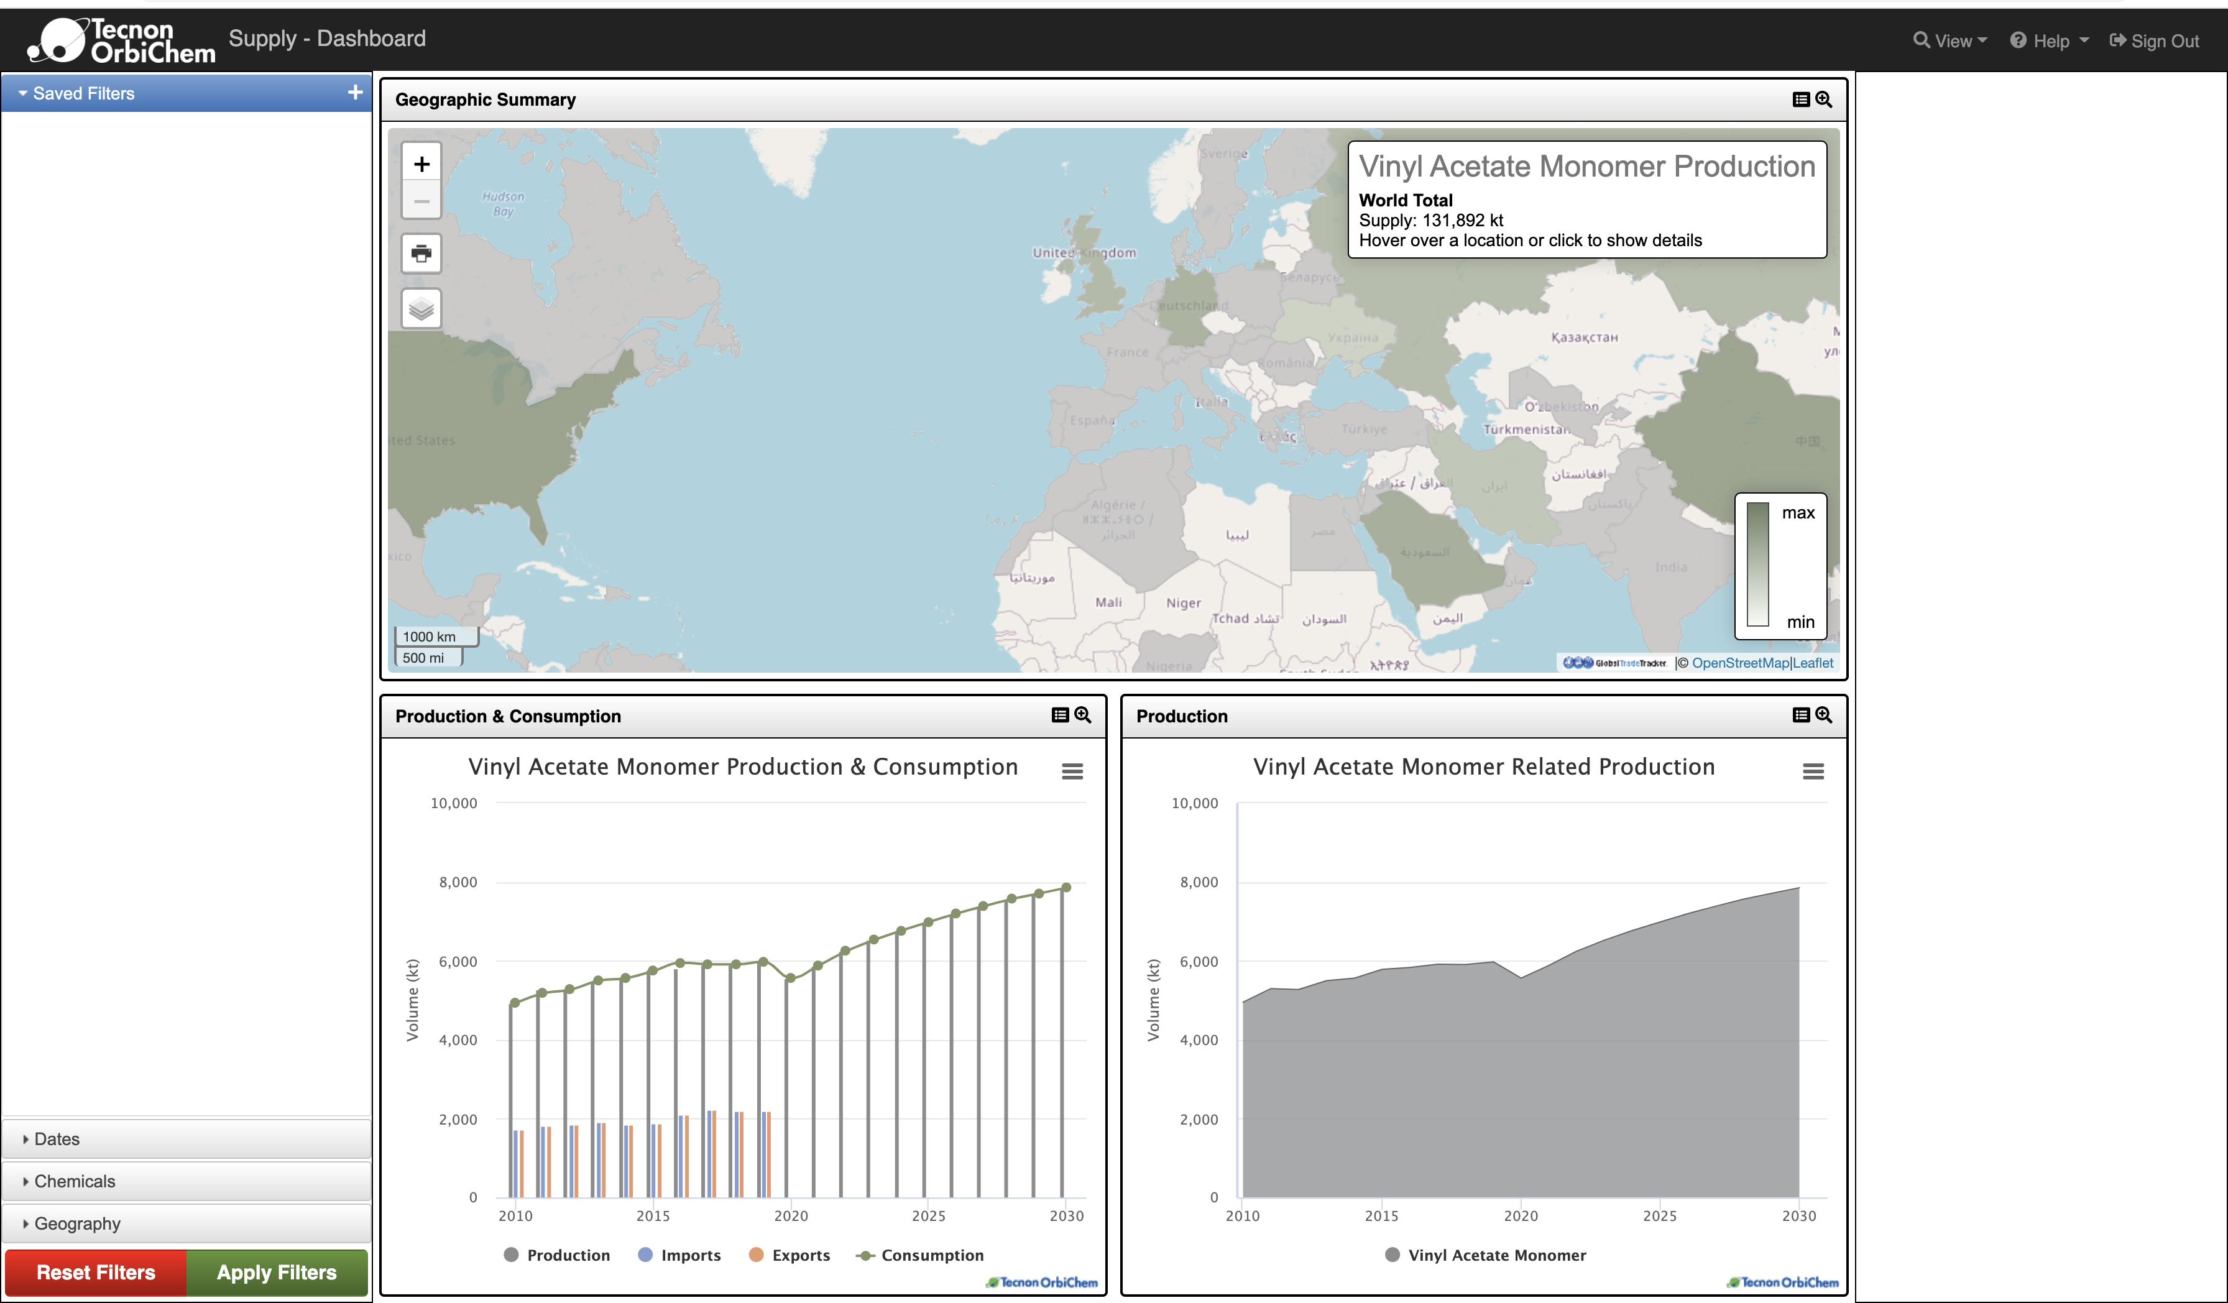The image size is (2228, 1303).
Task: Click Apply Filters button
Action: coord(277,1273)
